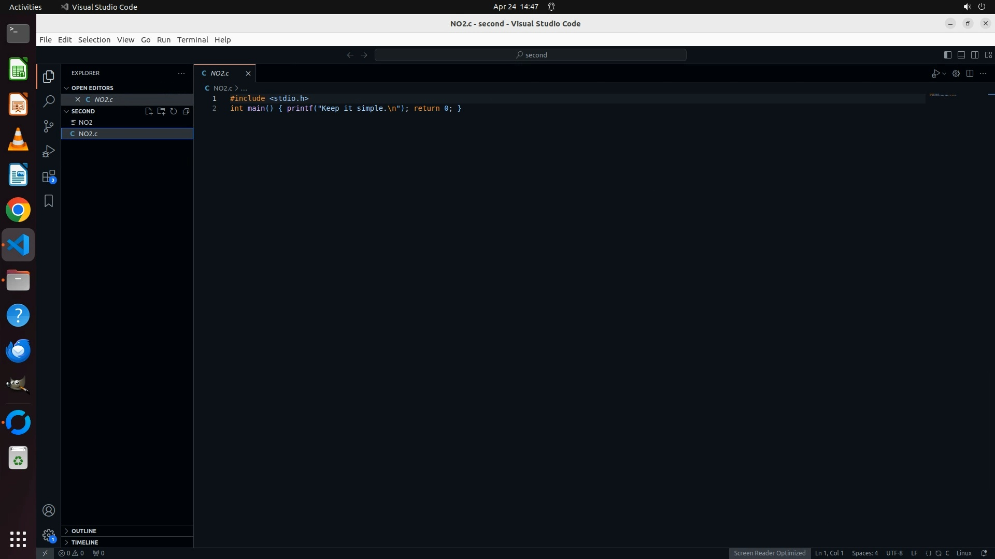Screen dimensions: 995x559
Task: Open the Run and Debug view
Action: coord(49,151)
